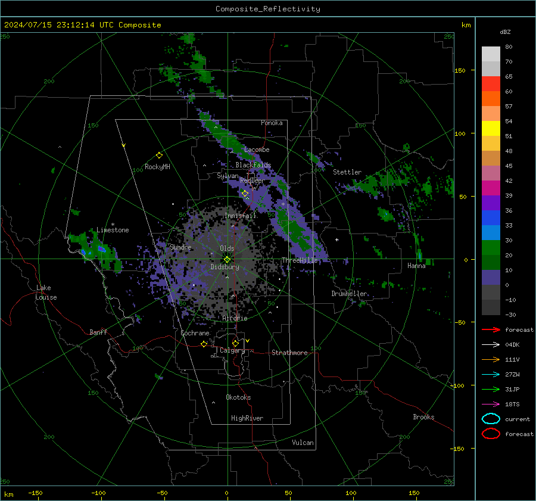The image size is (536, 501).
Task: Click the Sylvan town label
Action: tap(228, 176)
